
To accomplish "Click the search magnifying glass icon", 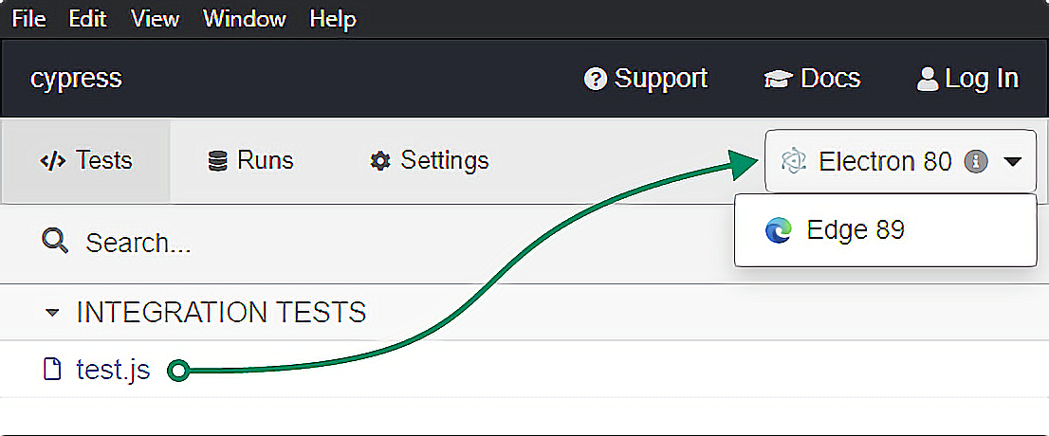I will pyautogui.click(x=55, y=242).
